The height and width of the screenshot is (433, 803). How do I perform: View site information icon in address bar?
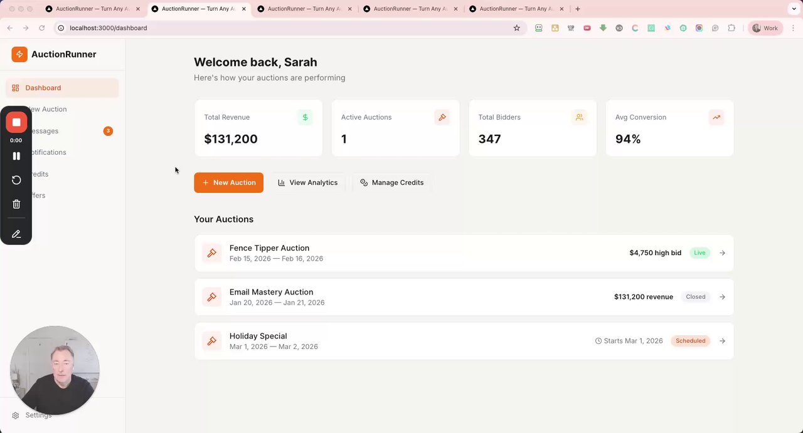point(61,28)
